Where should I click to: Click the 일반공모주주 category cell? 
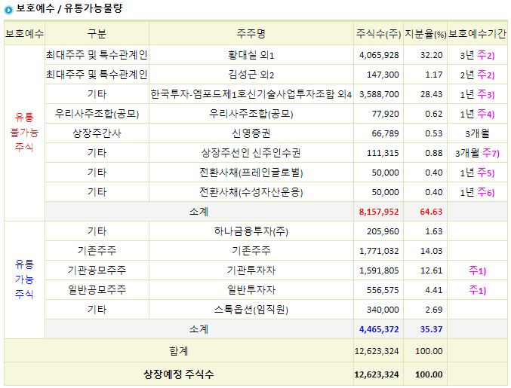[97, 290]
